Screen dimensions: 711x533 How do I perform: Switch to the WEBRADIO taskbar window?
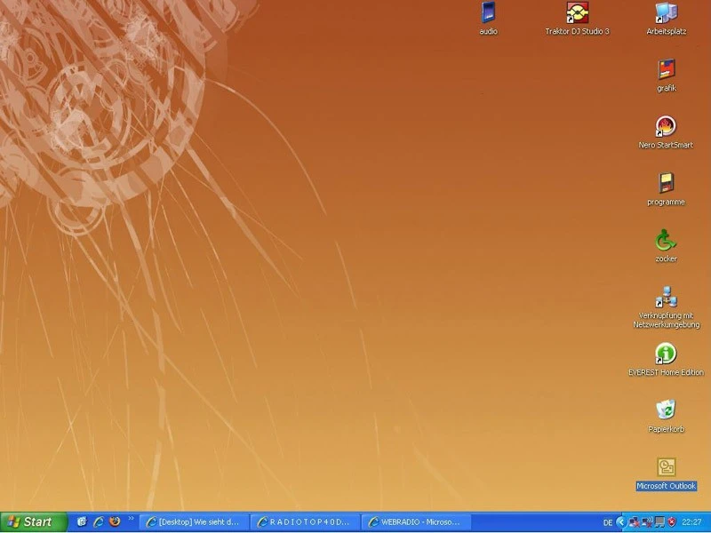(x=418, y=521)
